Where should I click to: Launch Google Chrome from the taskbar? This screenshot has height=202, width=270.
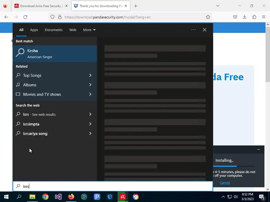click(45, 197)
